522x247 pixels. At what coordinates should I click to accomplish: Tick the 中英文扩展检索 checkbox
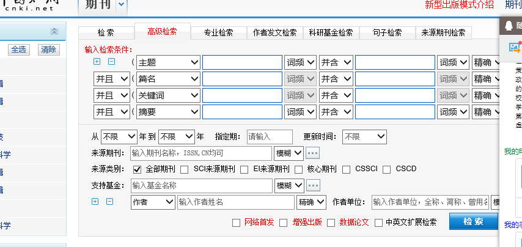tap(379, 223)
